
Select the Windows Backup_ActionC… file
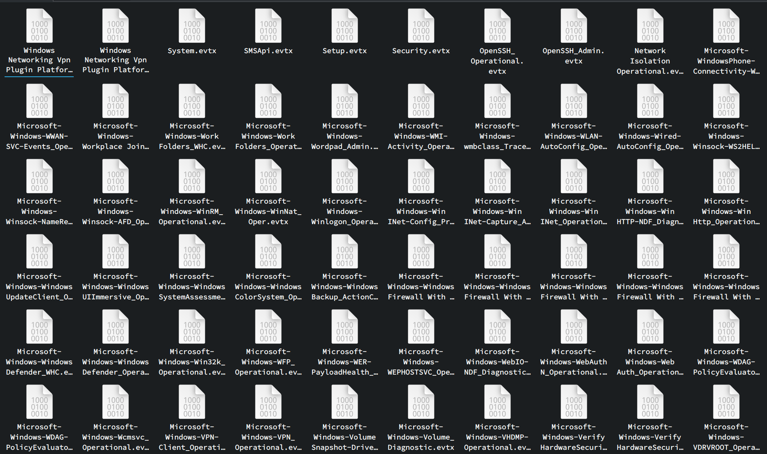(x=345, y=252)
